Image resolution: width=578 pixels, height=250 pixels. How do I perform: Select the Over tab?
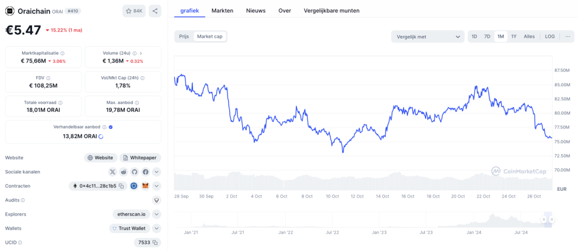[x=284, y=11]
